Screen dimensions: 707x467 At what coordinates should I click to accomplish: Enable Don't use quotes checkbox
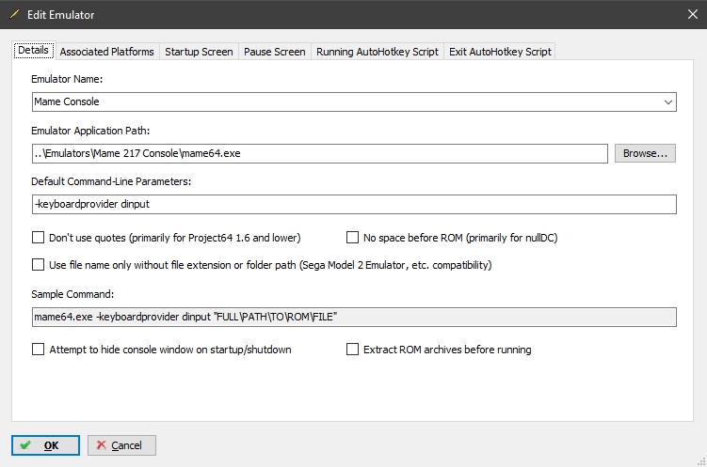tap(38, 237)
